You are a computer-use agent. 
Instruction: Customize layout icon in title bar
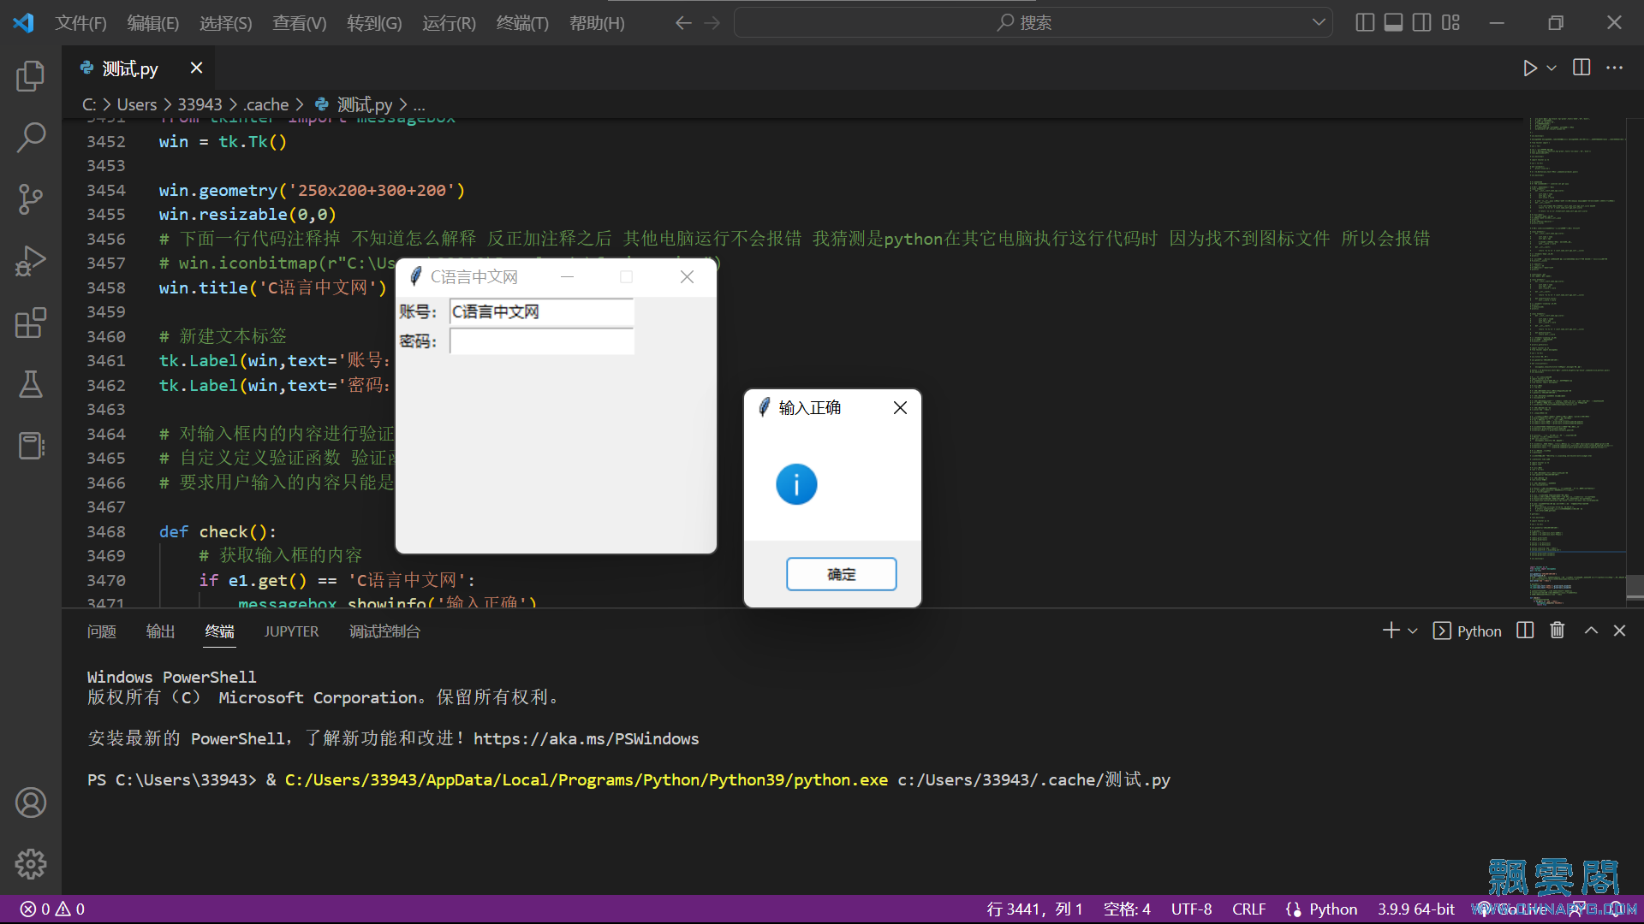point(1450,22)
